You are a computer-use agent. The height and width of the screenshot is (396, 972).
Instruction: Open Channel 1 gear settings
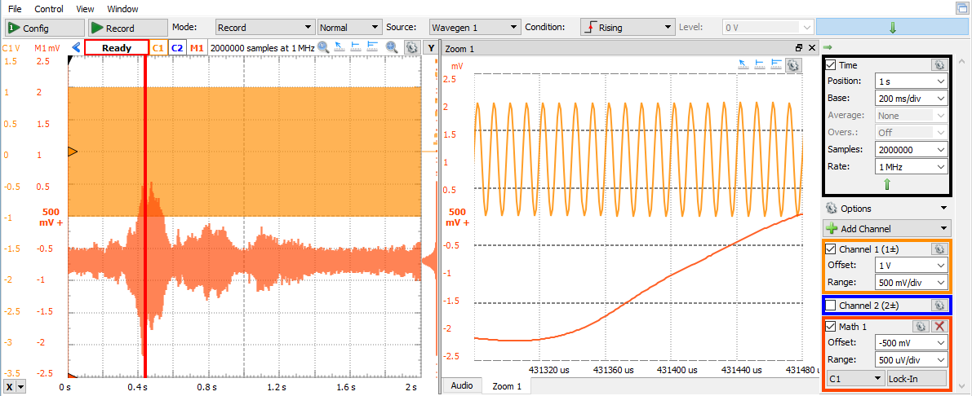click(939, 248)
